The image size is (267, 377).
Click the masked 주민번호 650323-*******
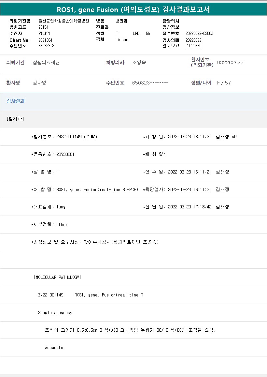pos(150,83)
